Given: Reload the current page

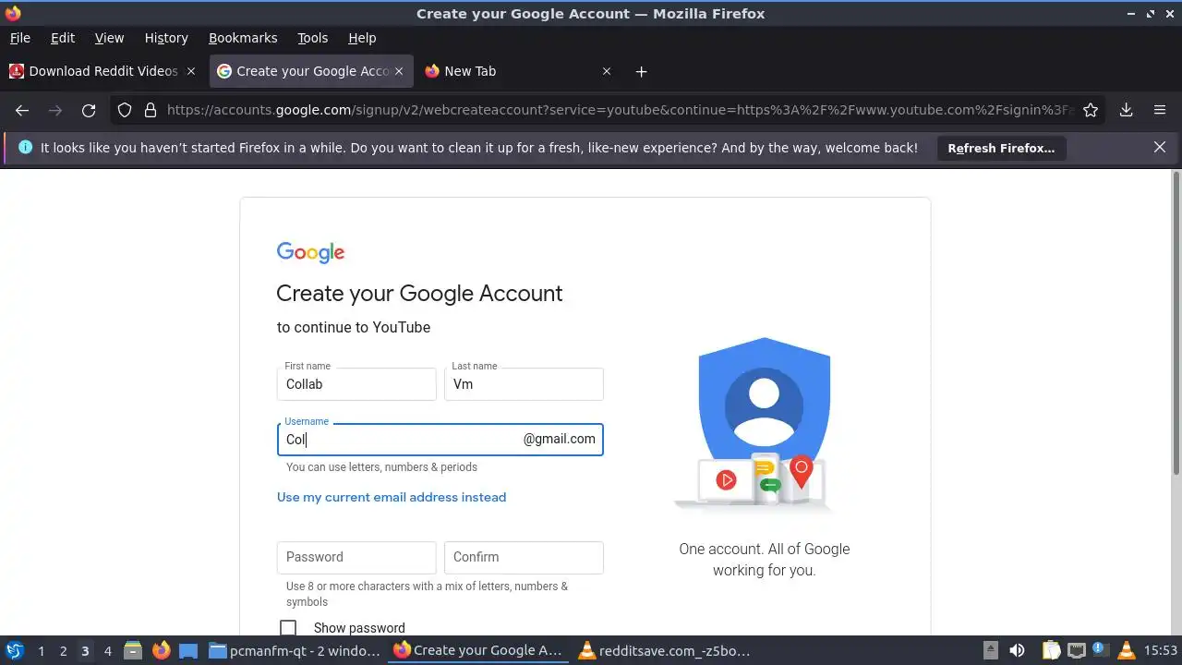Looking at the screenshot, I should pos(89,110).
